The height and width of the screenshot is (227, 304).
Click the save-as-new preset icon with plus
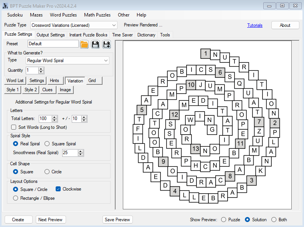click(106, 44)
